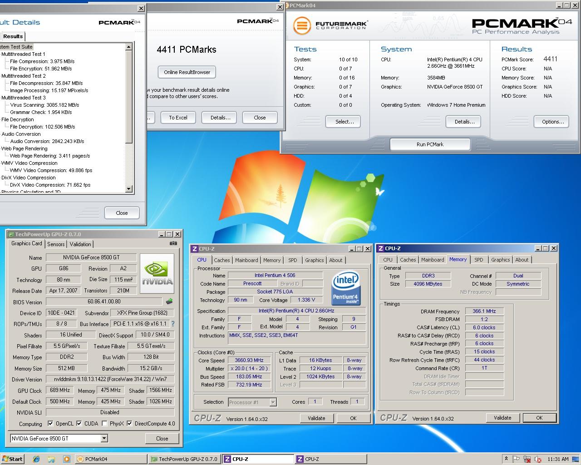Click the Specification Pentium 4 CPU 2.66GHz field

pos(296,311)
